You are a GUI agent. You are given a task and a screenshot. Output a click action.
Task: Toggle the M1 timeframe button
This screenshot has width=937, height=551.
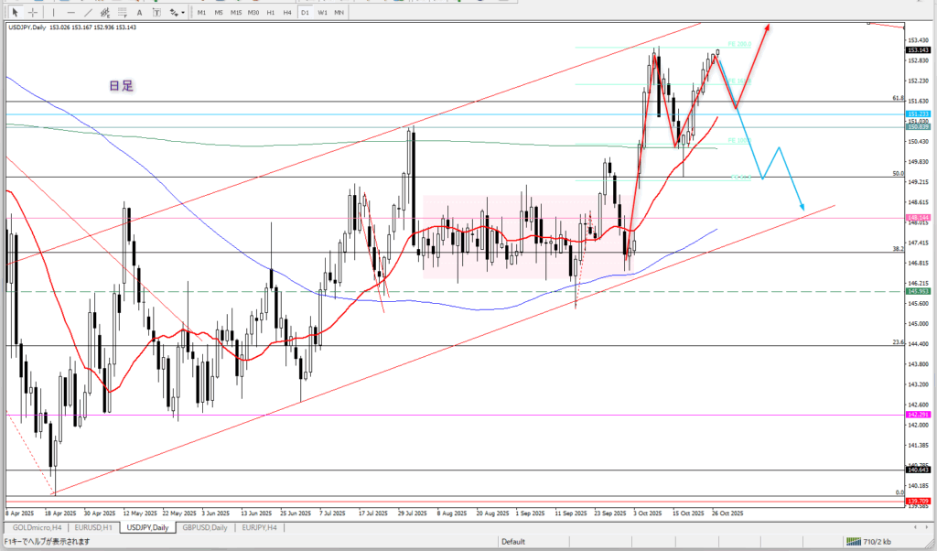point(201,12)
